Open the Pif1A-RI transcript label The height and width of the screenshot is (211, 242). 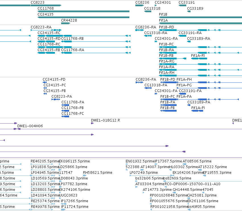coord(198,56)
